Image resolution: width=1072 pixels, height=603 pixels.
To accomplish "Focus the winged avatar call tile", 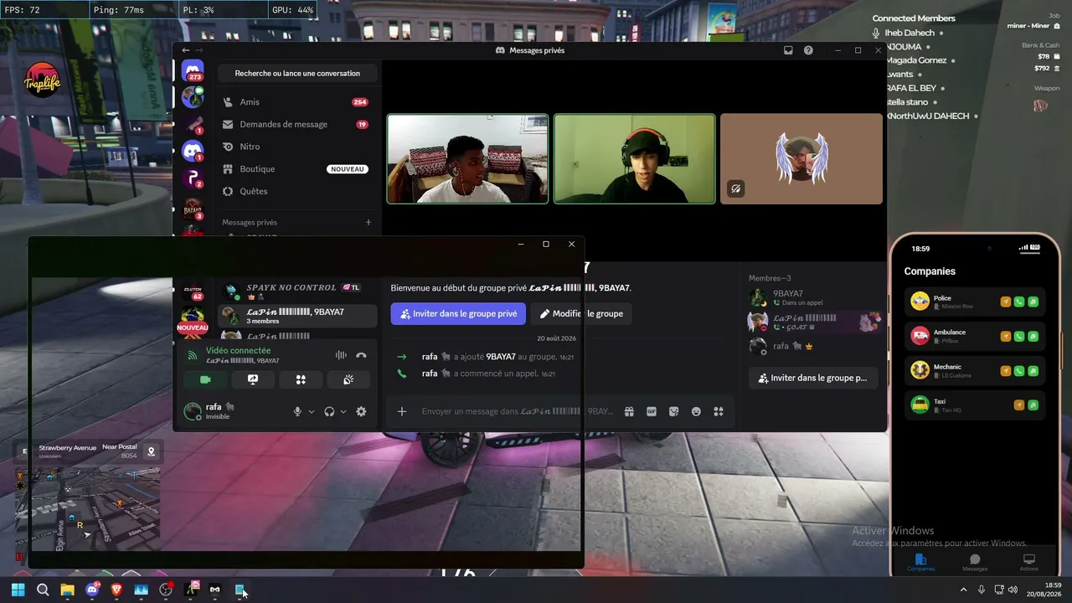I will (801, 159).
